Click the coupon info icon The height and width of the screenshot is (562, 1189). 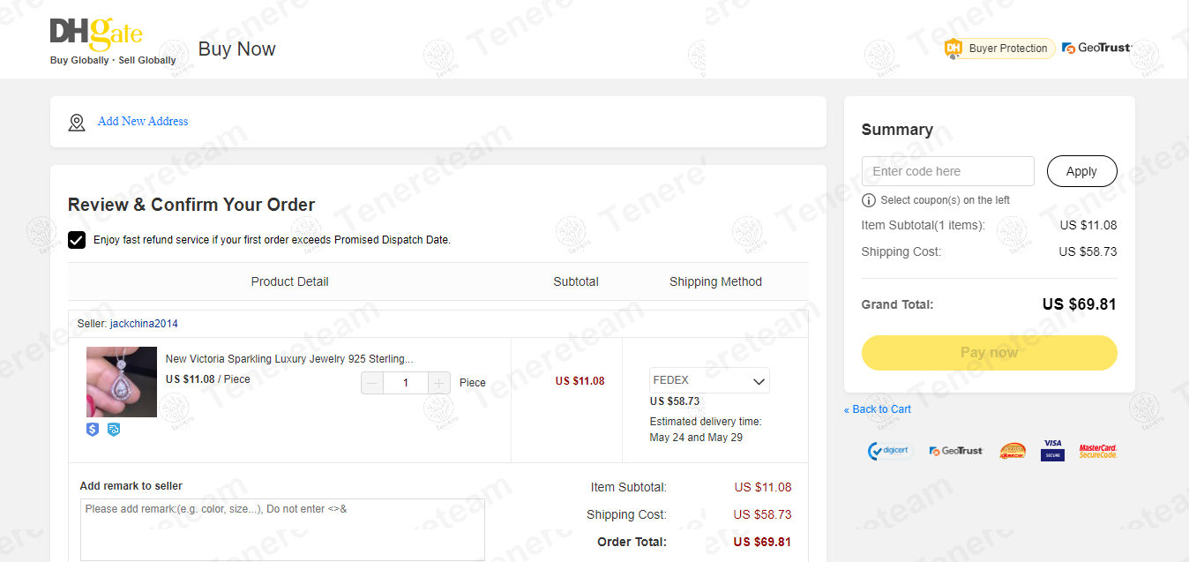point(869,200)
